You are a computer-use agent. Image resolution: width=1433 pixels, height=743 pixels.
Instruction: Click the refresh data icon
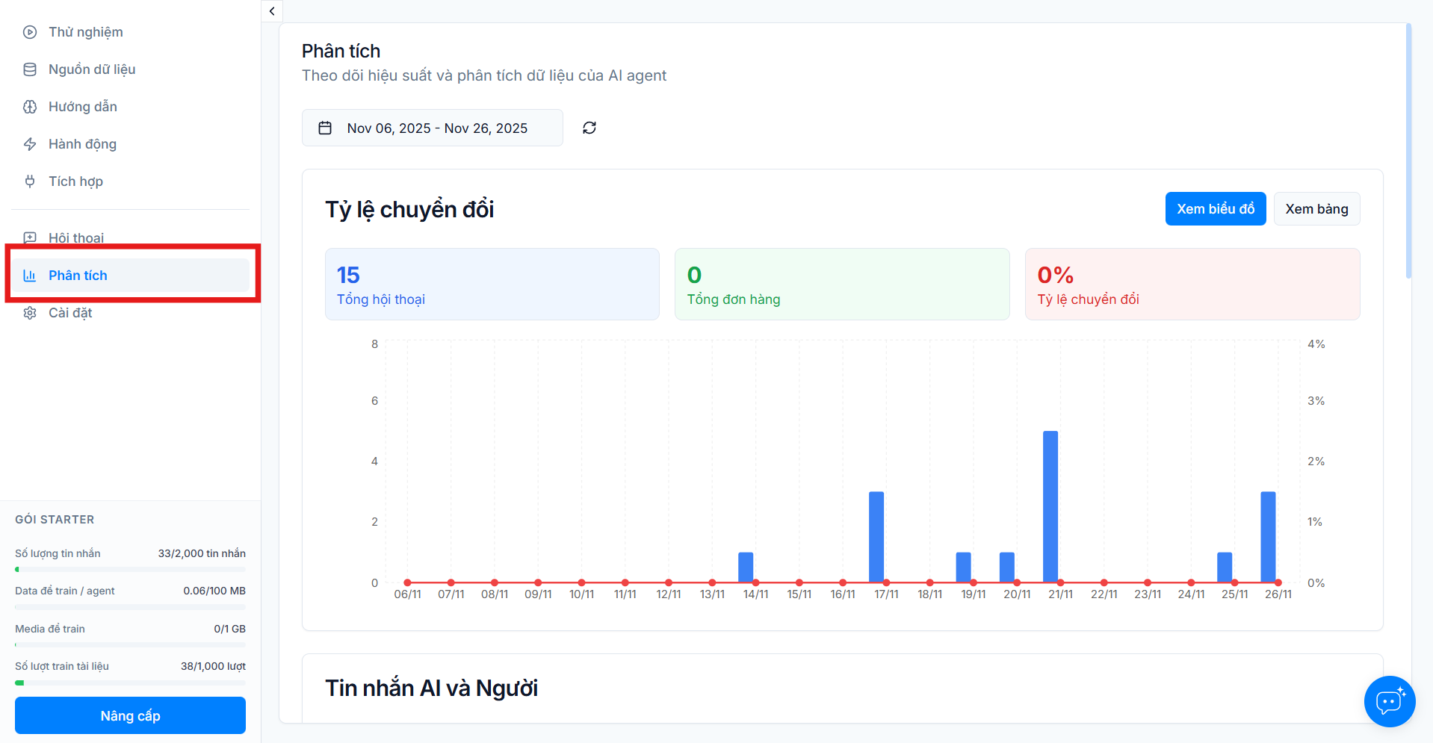(x=589, y=128)
